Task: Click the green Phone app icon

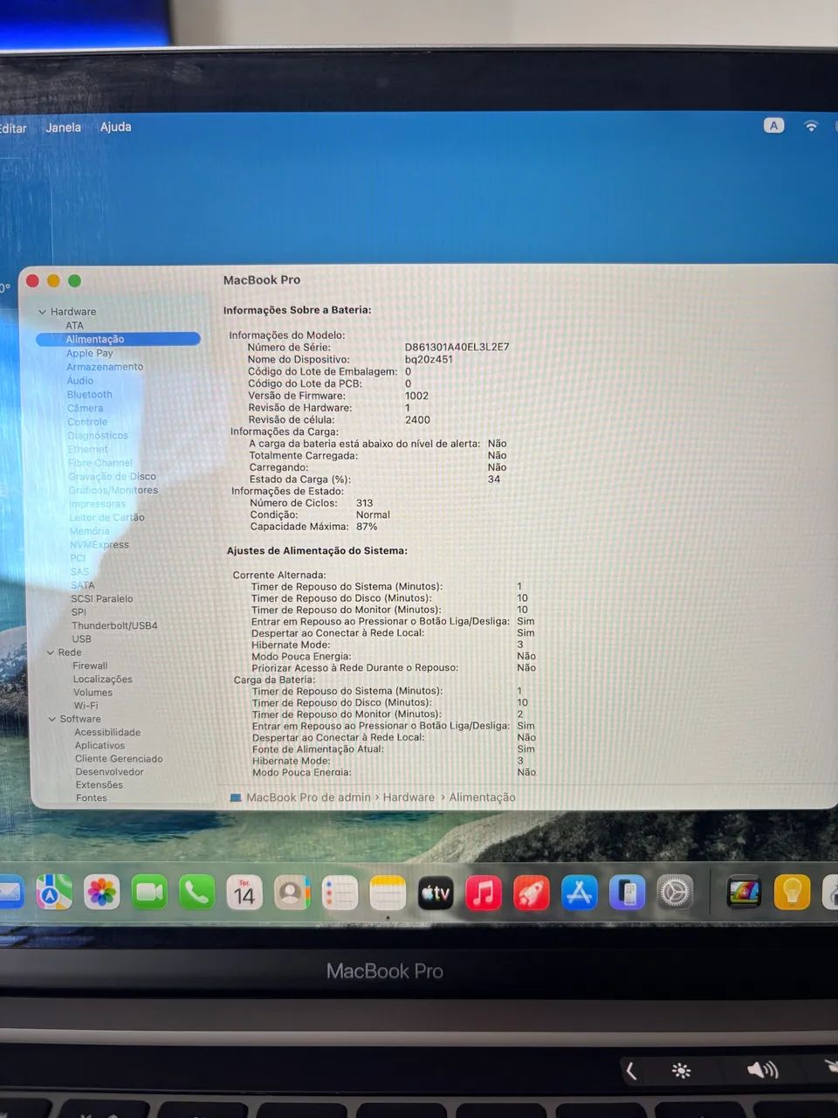Action: point(196,892)
